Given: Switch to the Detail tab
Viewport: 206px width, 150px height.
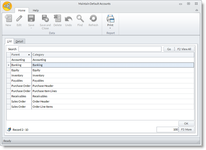Looking at the screenshot, I should (x=19, y=41).
